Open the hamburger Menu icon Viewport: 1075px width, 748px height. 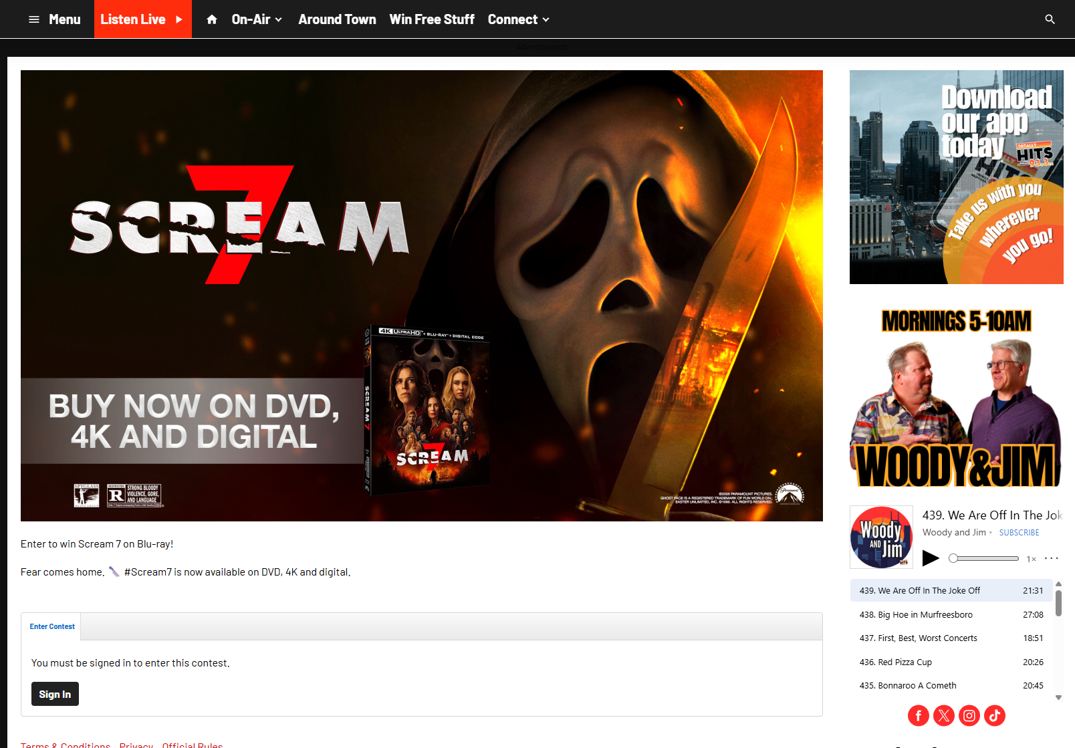(x=34, y=19)
